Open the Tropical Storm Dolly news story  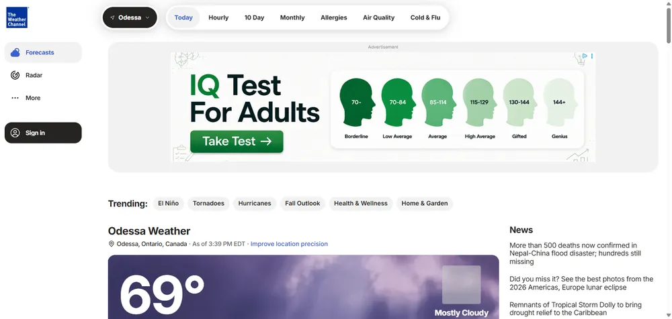point(575,309)
